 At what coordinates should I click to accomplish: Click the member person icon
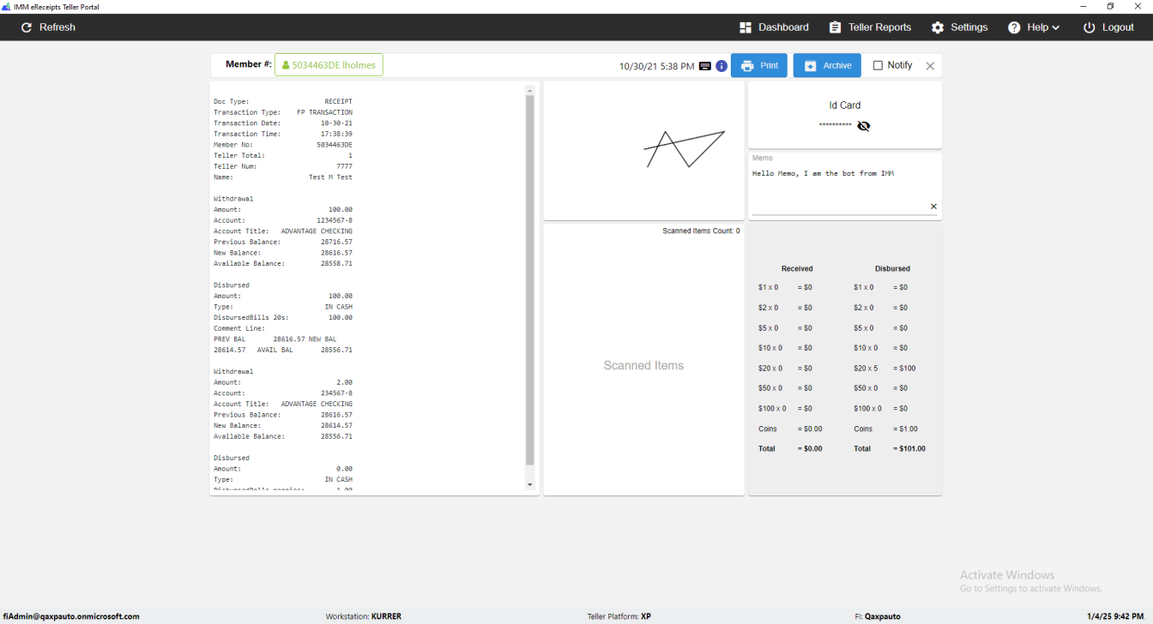point(286,65)
